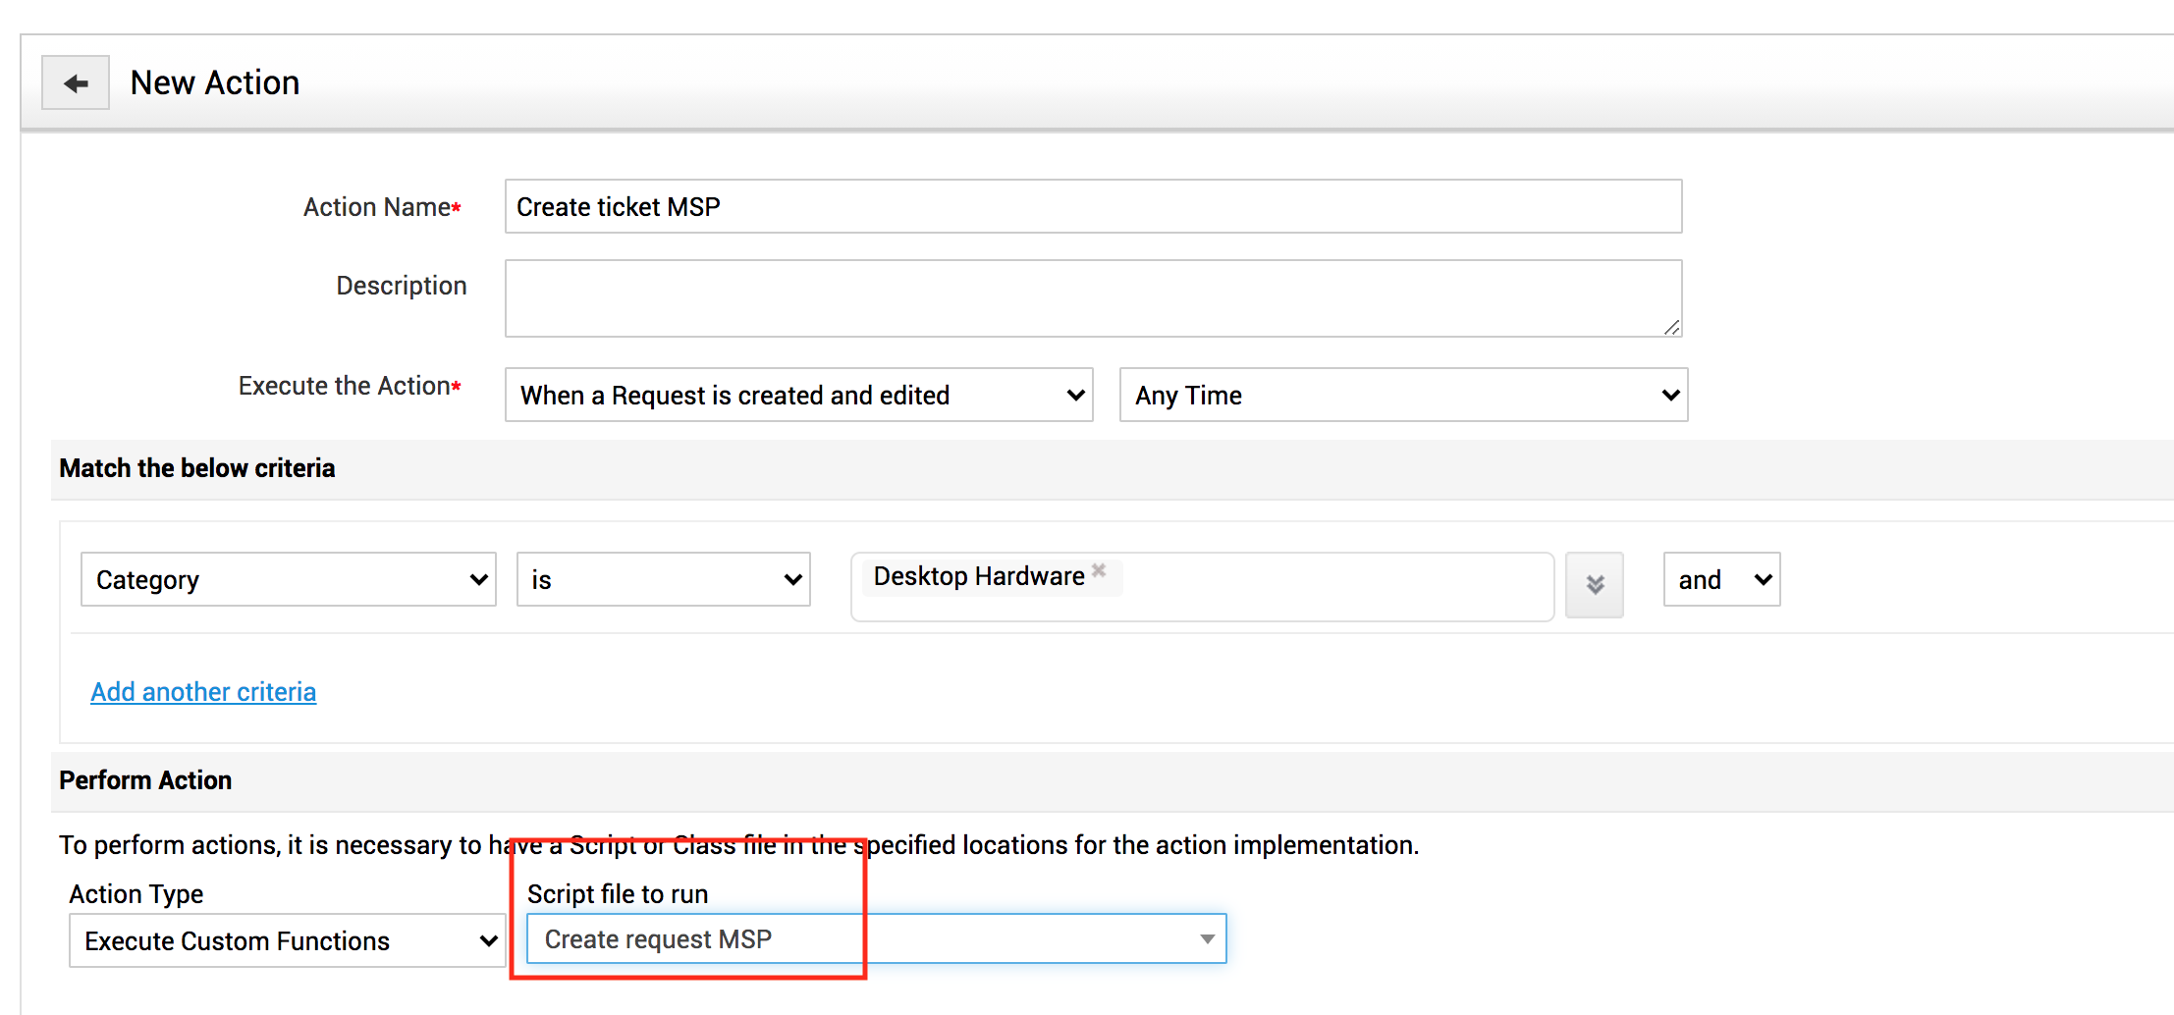Click the Script file to run label
The image size is (2174, 1015).
tap(618, 894)
